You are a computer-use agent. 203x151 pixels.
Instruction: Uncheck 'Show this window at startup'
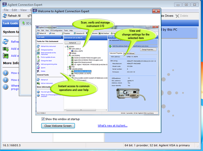click(43, 119)
